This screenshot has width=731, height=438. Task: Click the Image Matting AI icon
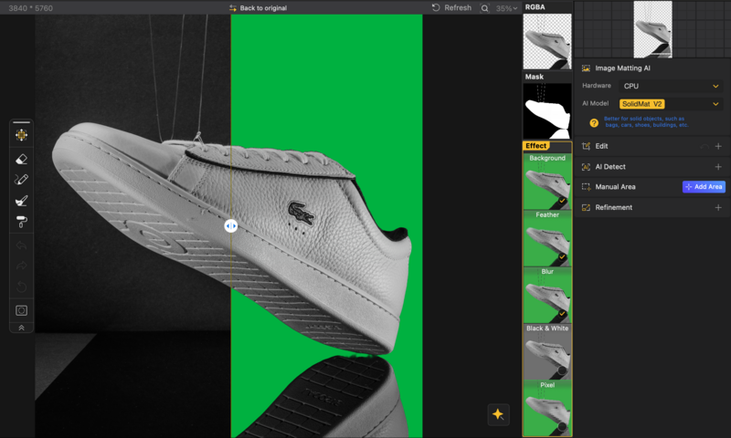tap(586, 68)
